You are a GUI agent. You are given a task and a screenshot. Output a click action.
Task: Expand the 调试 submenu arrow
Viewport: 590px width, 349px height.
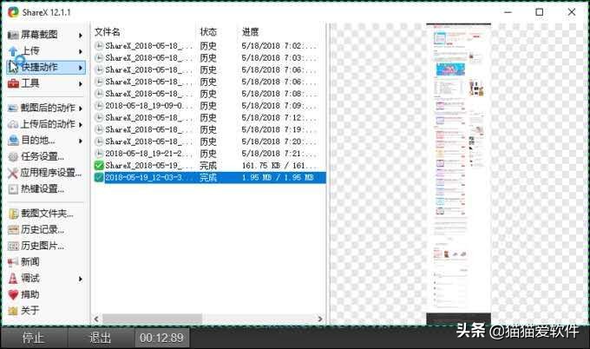point(81,279)
